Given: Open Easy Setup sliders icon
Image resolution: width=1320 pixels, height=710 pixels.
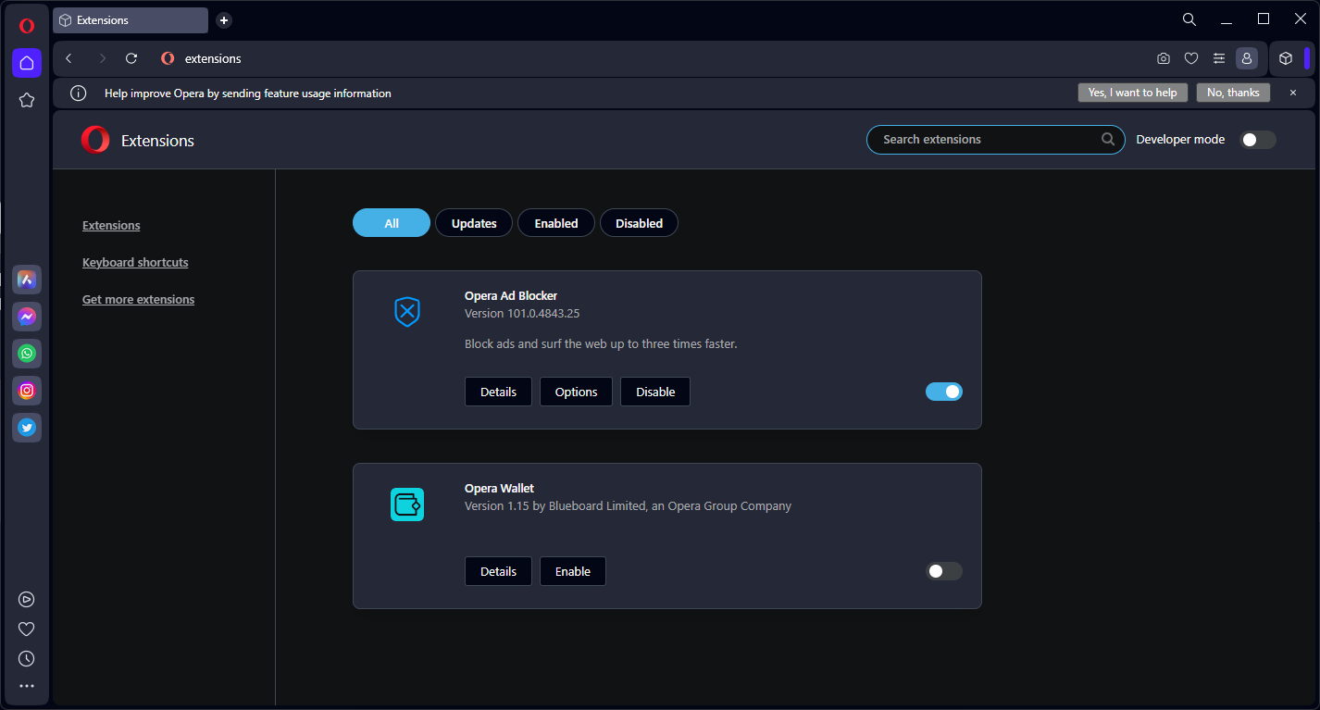Looking at the screenshot, I should (1219, 58).
